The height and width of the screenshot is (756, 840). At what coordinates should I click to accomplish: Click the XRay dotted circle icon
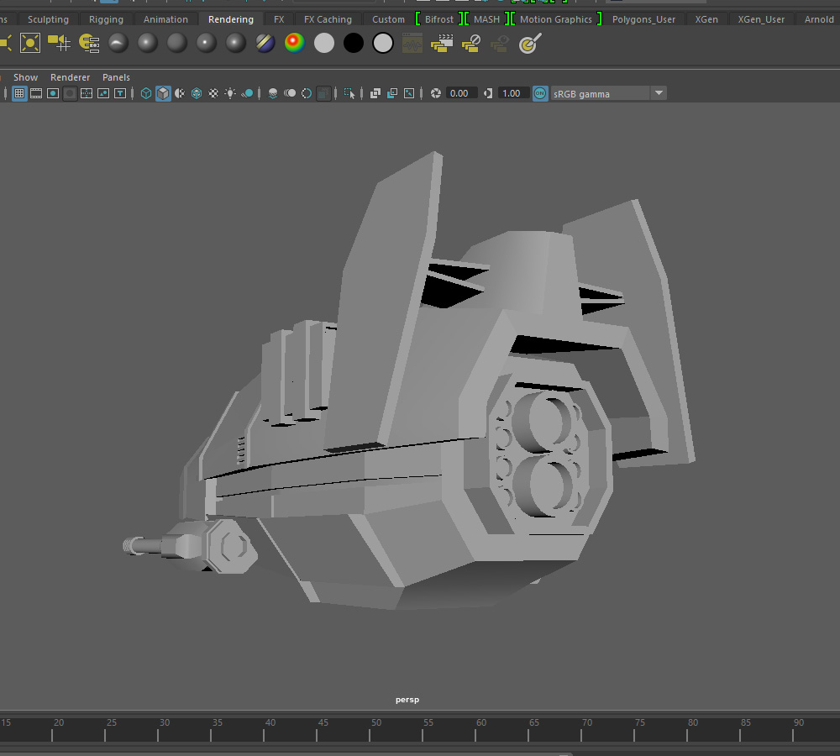pos(307,94)
